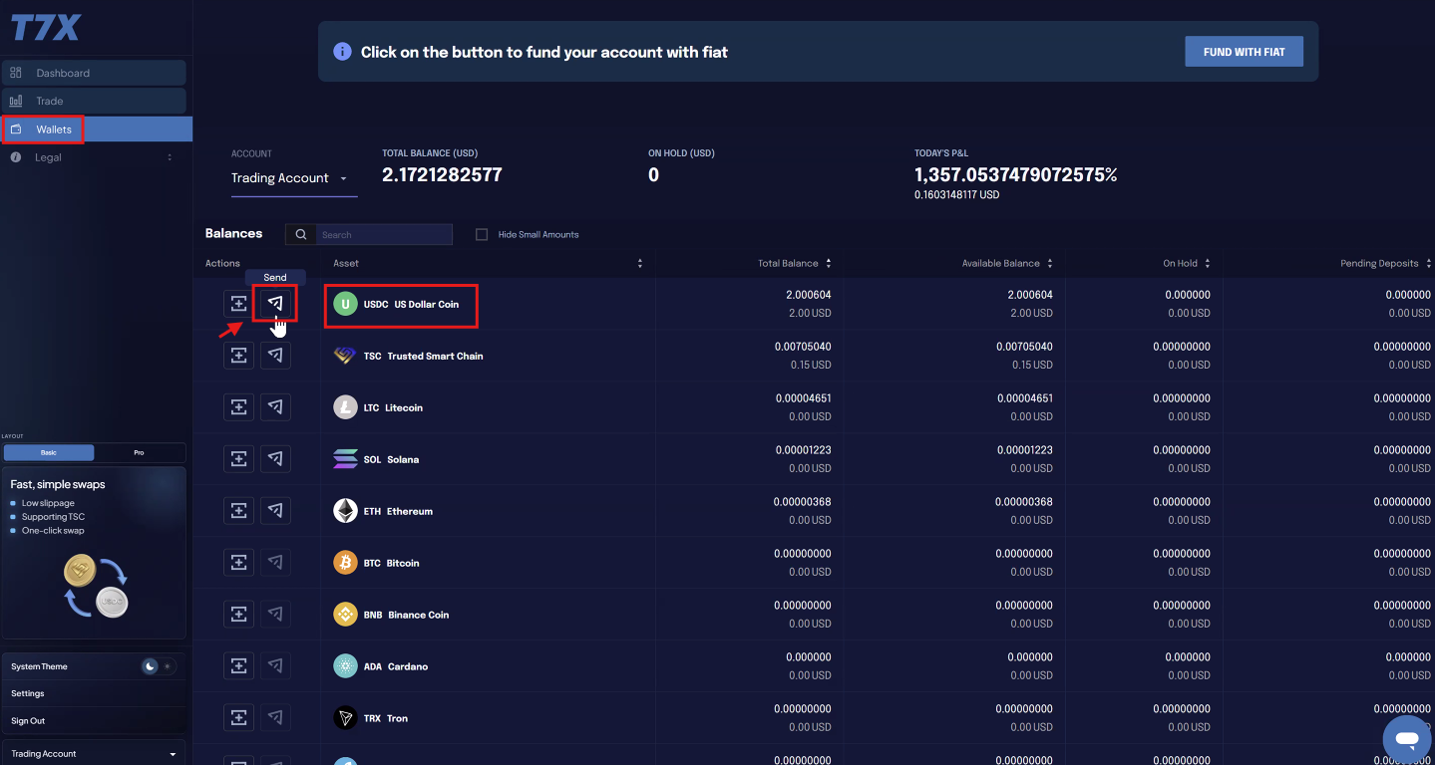The image size is (1435, 765).
Task: Click the FUND WITH FIAT button
Action: [1244, 52]
